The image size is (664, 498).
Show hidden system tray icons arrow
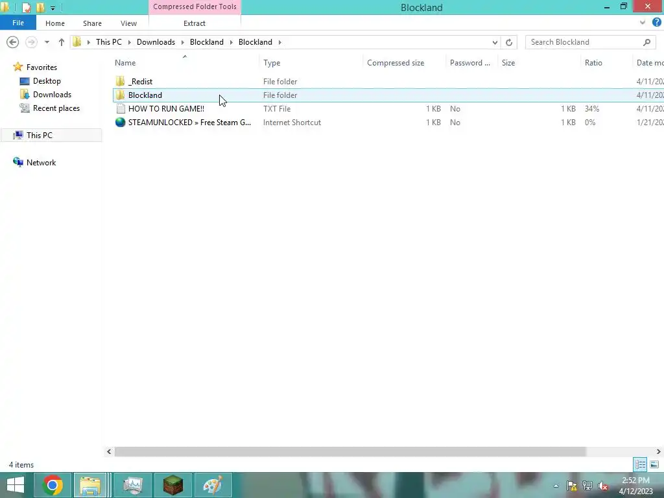pyautogui.click(x=556, y=486)
